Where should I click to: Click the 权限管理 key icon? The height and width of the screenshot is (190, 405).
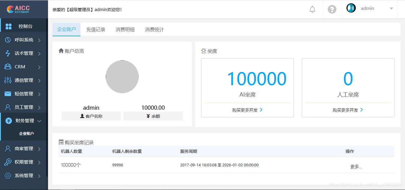click(x=8, y=162)
